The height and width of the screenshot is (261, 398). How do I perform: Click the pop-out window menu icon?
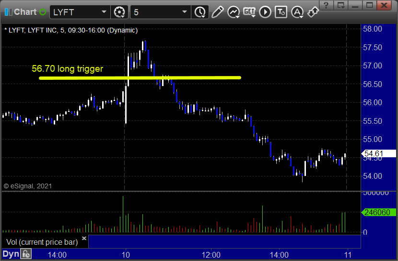tap(340, 5)
